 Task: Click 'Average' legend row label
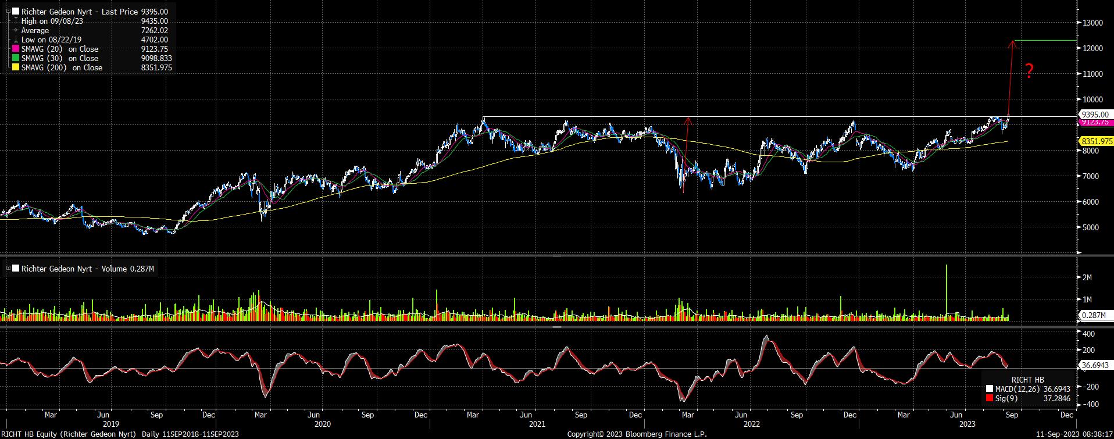pos(35,30)
